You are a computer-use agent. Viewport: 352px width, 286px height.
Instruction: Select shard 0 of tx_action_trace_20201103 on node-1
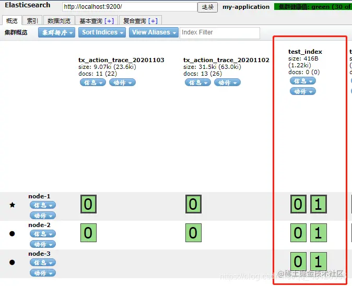click(88, 204)
